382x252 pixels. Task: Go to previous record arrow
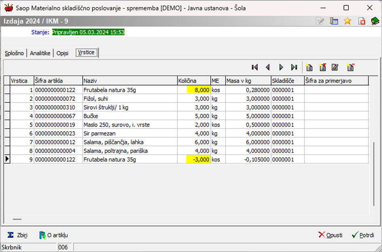click(x=268, y=67)
